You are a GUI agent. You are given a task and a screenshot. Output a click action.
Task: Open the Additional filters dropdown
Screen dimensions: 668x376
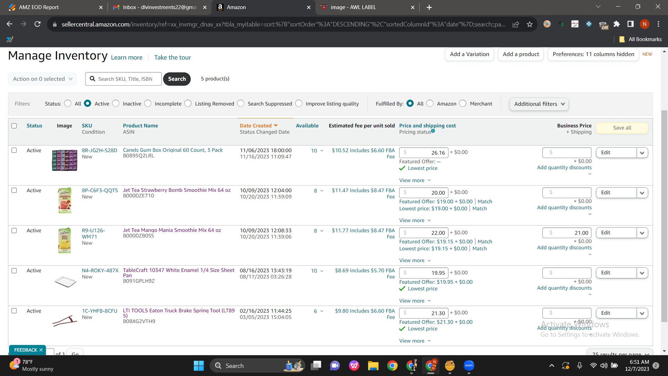click(539, 104)
